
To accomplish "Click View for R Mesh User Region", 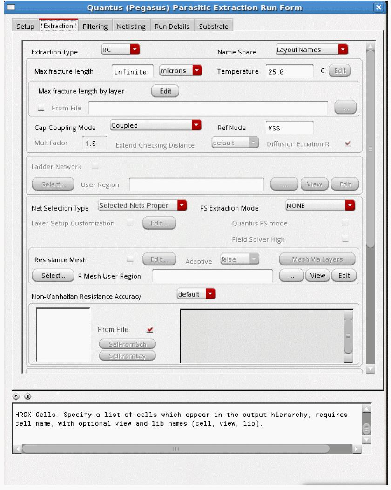I will [x=317, y=276].
